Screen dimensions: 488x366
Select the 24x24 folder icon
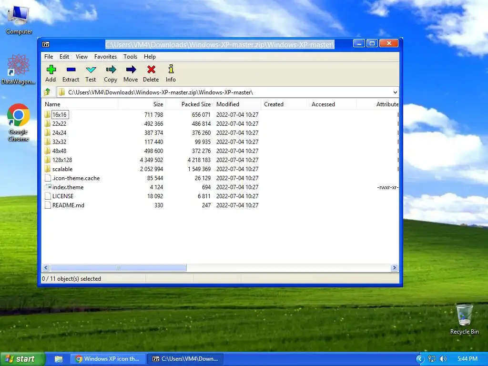click(47, 132)
